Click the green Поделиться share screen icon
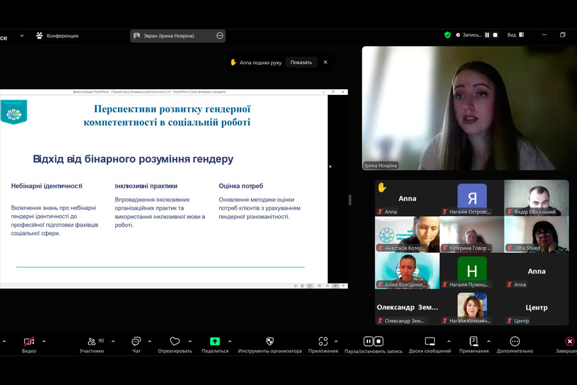Viewport: 577px width, 385px height. pos(215,341)
